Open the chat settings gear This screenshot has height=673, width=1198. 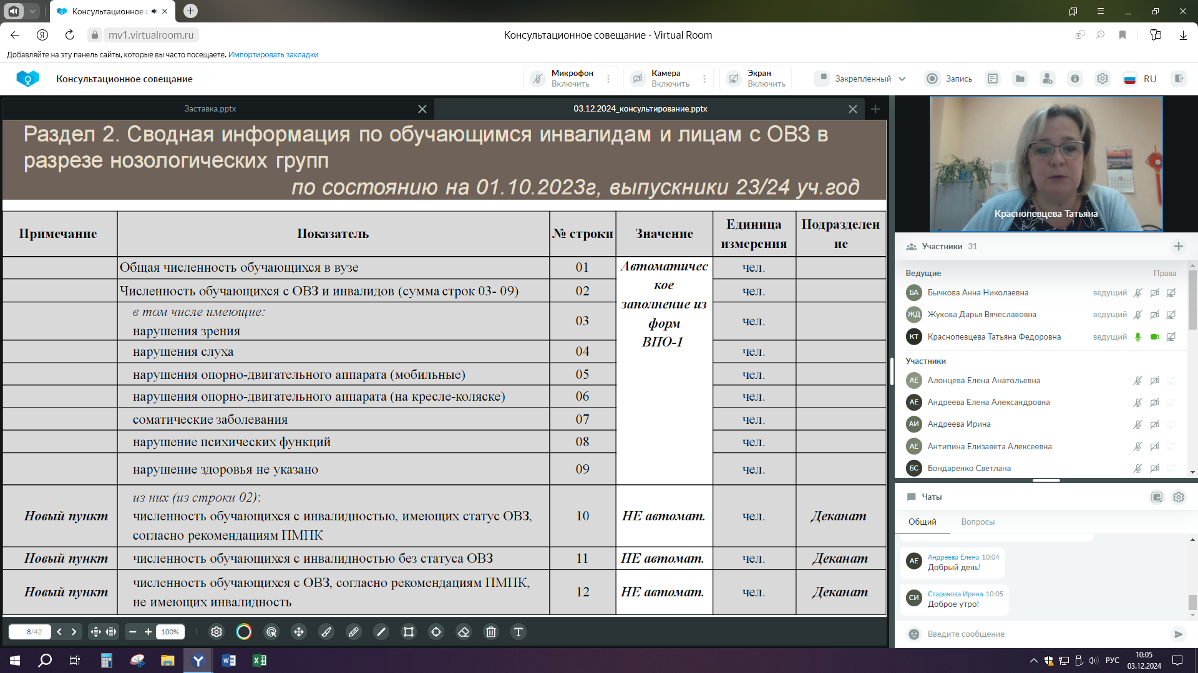click(1179, 497)
